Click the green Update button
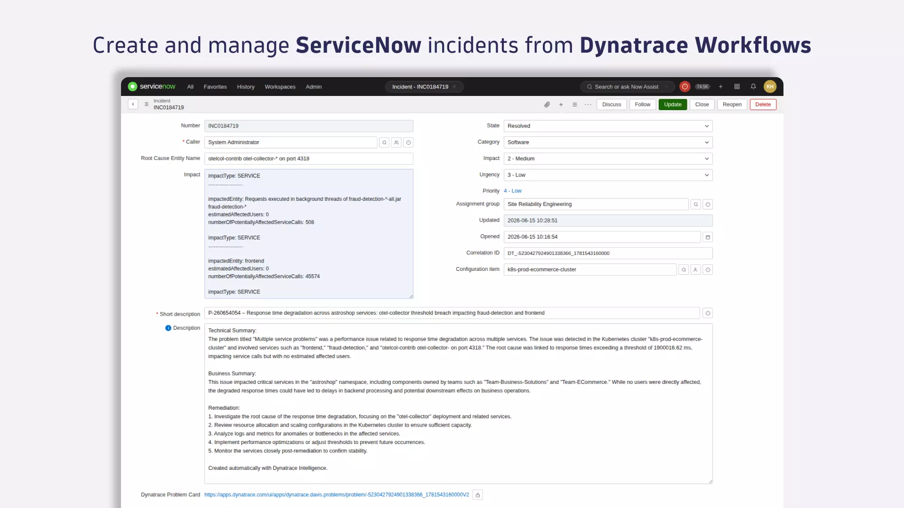This screenshot has height=508, width=904. click(x=672, y=104)
